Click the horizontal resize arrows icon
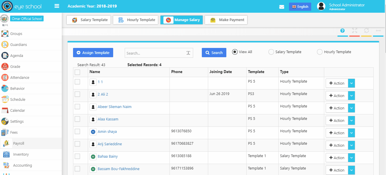Screen dimensions: 386x175 (x=378, y=31)
